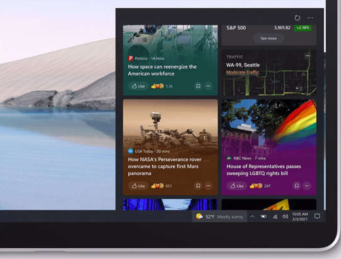
Task: Open the 52°F Mostly sunny weather widget
Action: point(220,216)
